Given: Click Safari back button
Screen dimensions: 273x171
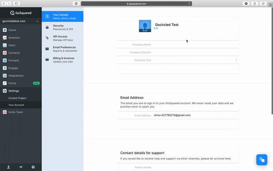Looking at the screenshot, I should pos(4,3).
